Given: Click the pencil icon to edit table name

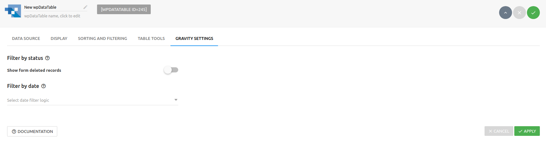Looking at the screenshot, I should pyautogui.click(x=85, y=7).
